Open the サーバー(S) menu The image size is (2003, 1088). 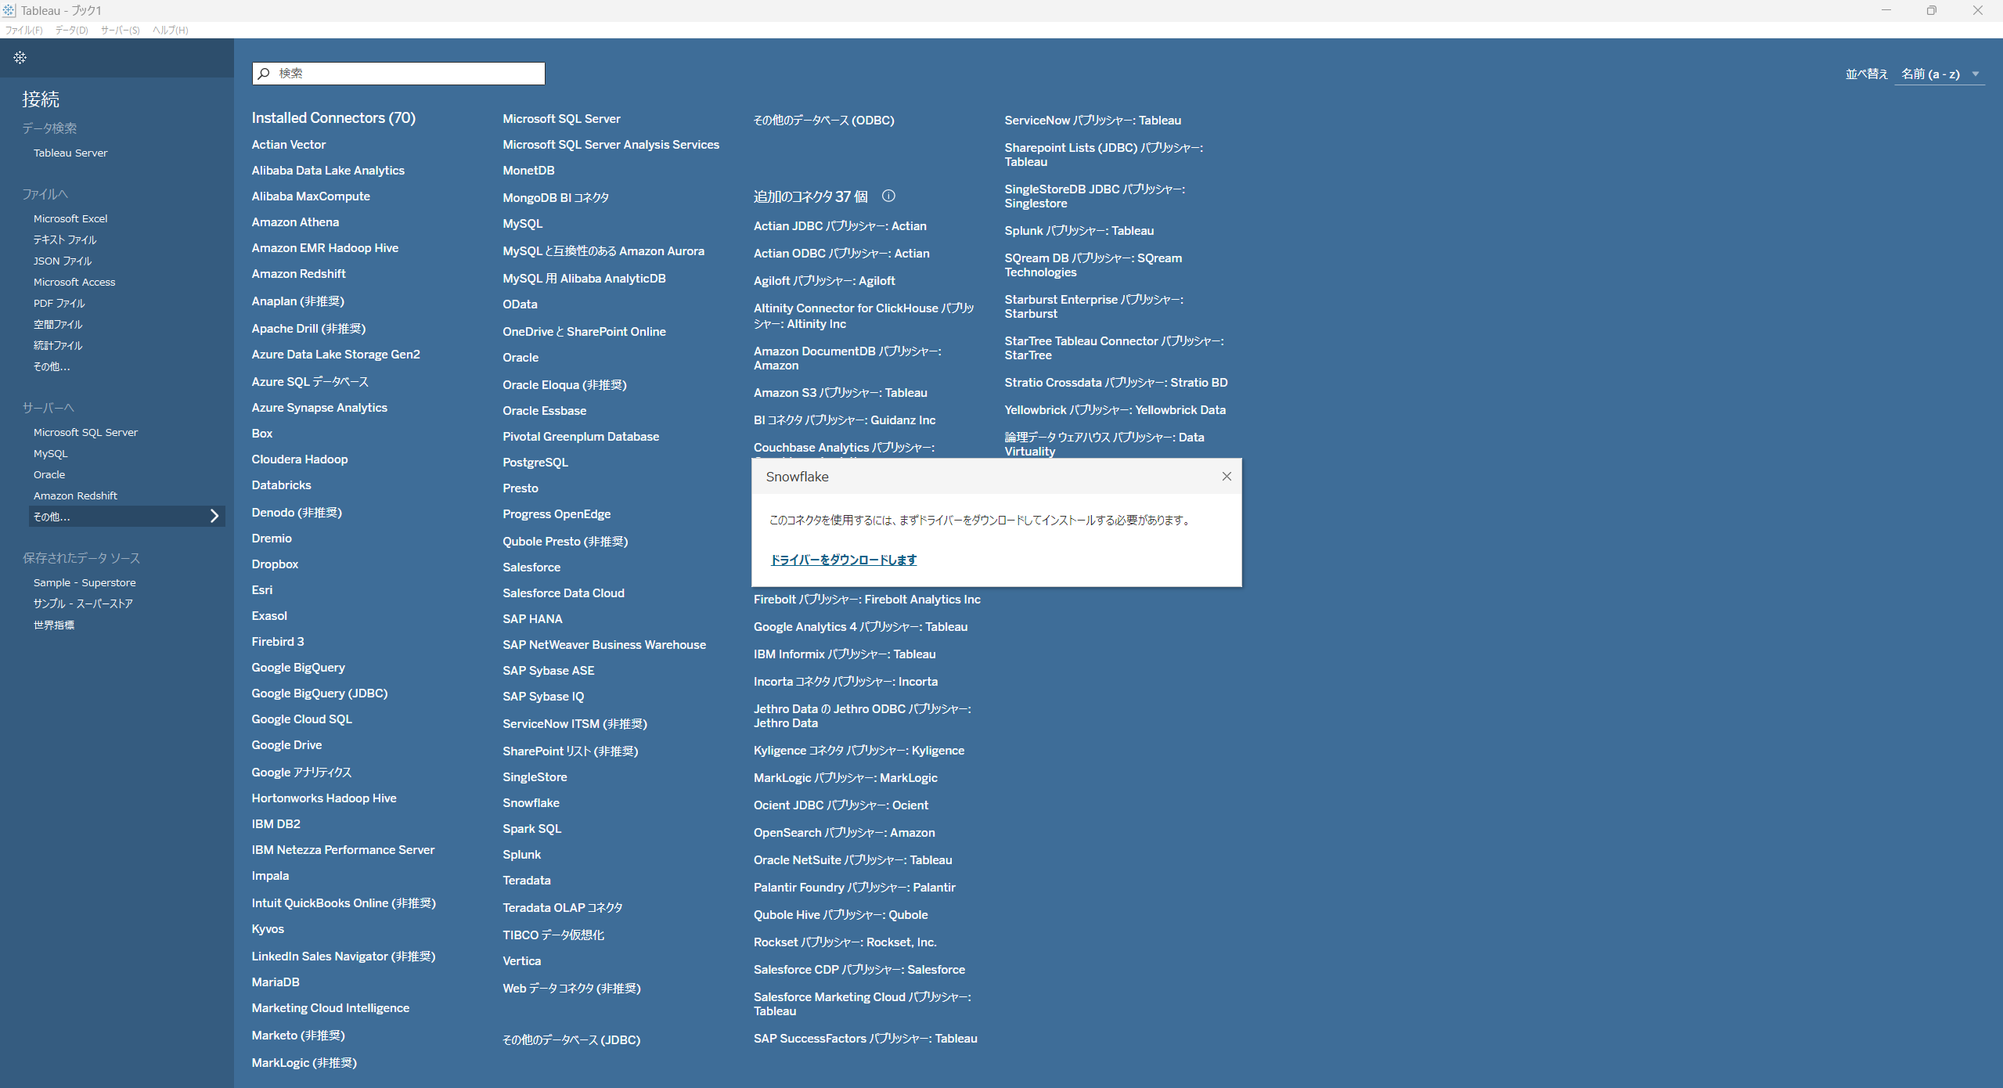point(120,31)
